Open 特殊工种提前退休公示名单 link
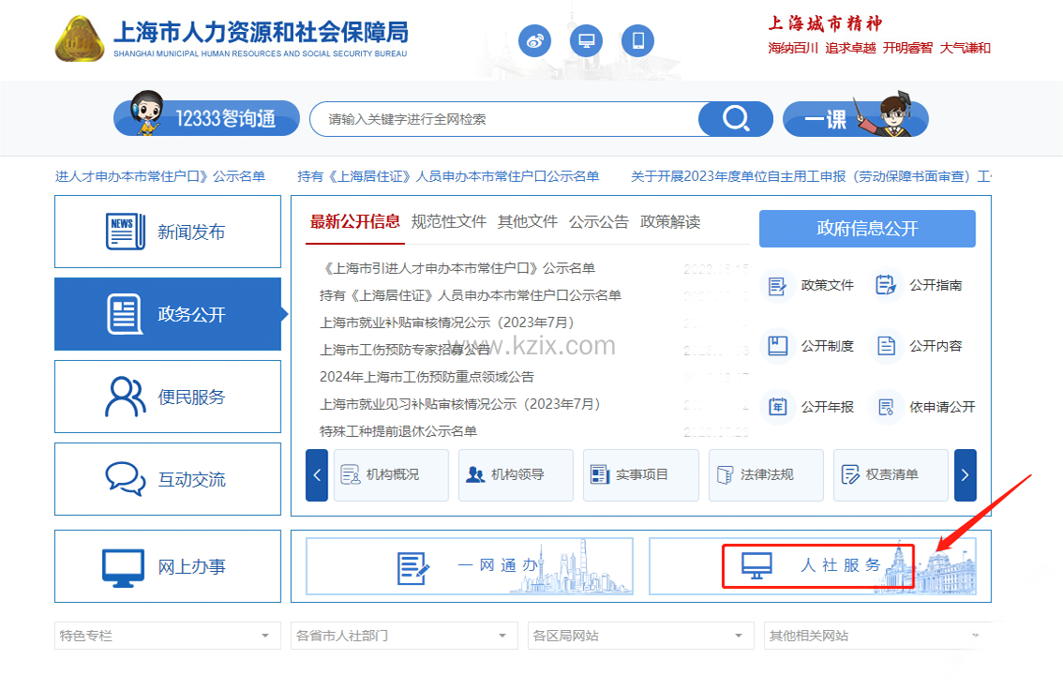This screenshot has height=690, width=1063. (398, 431)
